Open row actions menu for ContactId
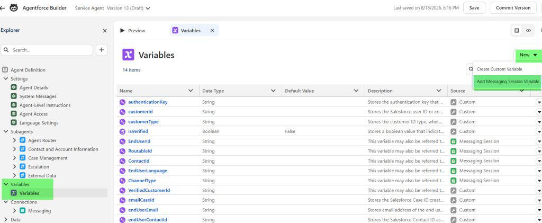Image resolution: width=542 pixels, height=223 pixels. 538,161
